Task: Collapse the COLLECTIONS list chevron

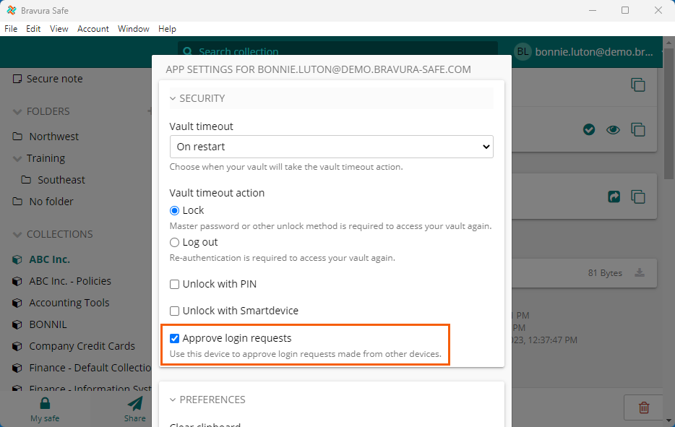Action: (17, 235)
